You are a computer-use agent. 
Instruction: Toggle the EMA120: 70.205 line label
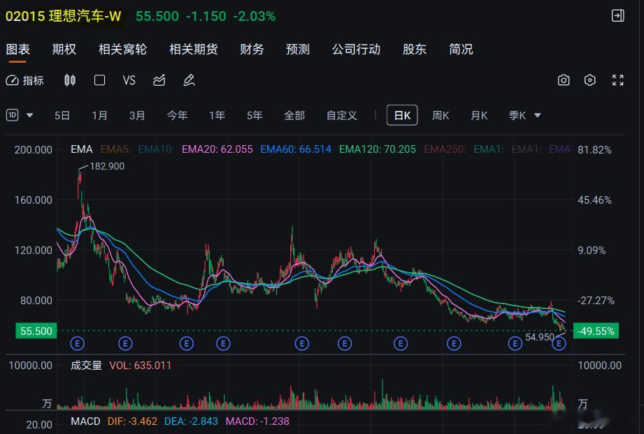[378, 149]
